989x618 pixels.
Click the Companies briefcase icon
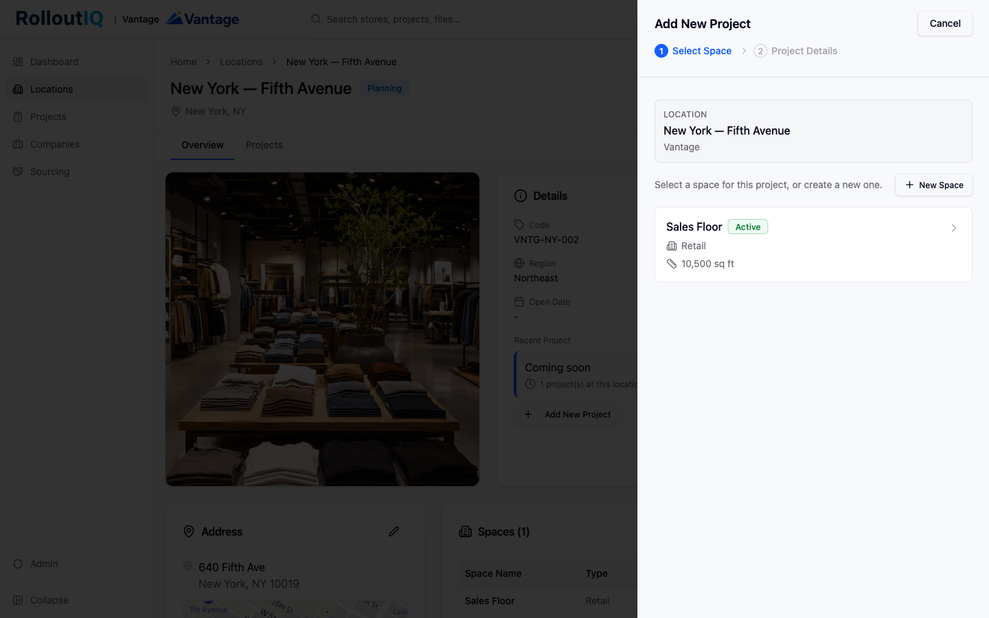pyautogui.click(x=18, y=144)
